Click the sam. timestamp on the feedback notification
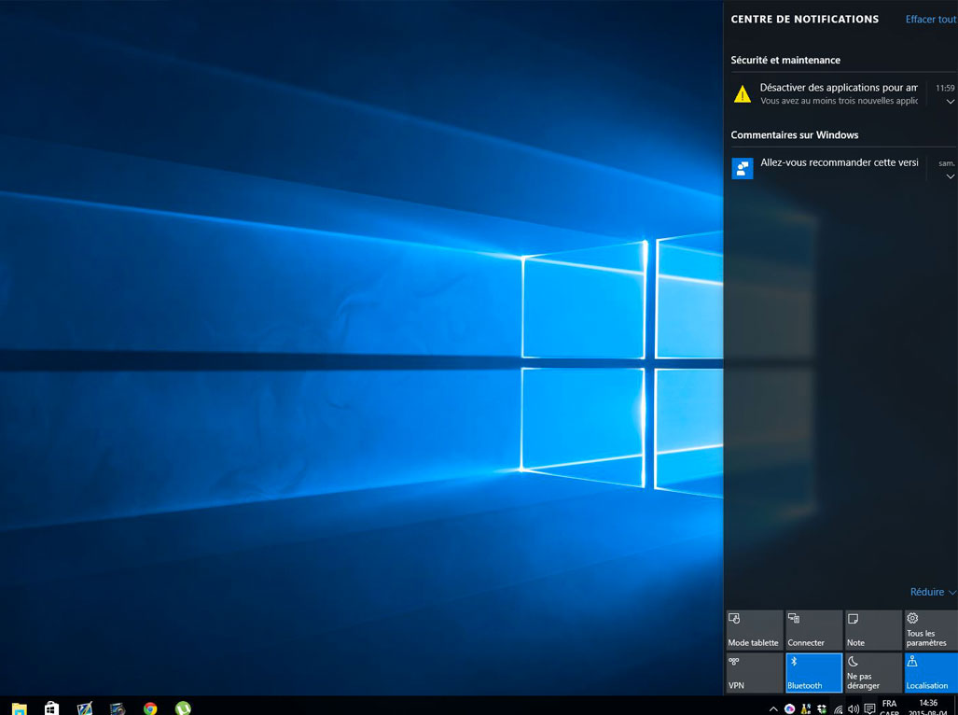 point(947,163)
